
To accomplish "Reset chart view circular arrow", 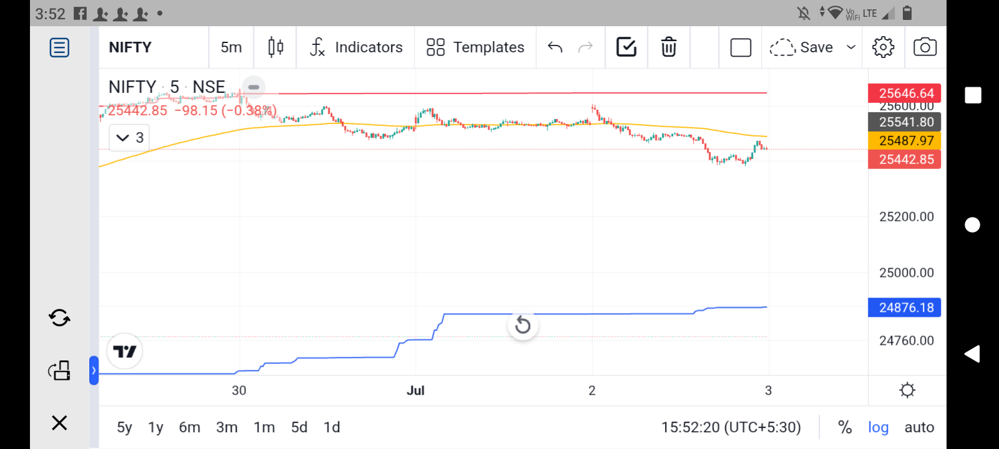I will 523,325.
